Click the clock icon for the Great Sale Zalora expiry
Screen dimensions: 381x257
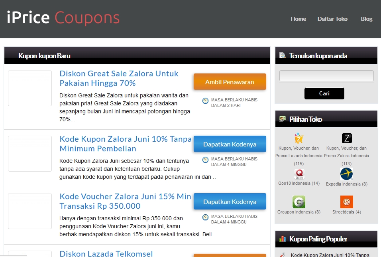pos(205,101)
